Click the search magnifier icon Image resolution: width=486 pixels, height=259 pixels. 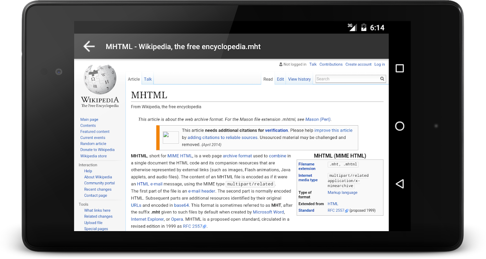[382, 79]
